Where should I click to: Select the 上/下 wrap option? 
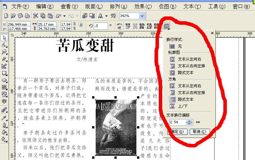(x=179, y=106)
